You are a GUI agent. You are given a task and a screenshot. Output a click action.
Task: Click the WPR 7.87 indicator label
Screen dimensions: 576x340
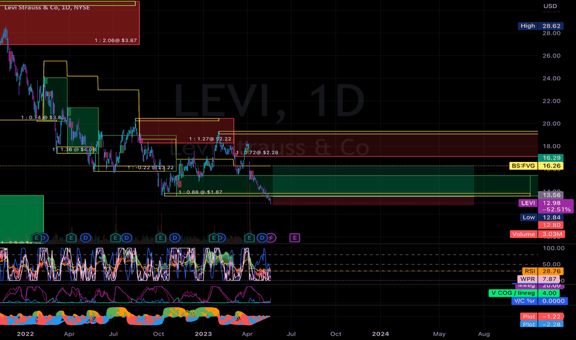coord(539,279)
